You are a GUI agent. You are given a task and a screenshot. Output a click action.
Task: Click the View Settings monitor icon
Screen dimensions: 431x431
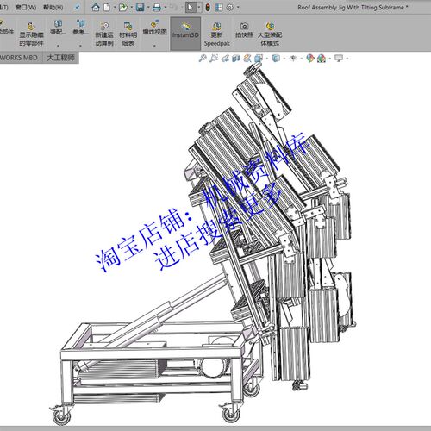click(339, 59)
